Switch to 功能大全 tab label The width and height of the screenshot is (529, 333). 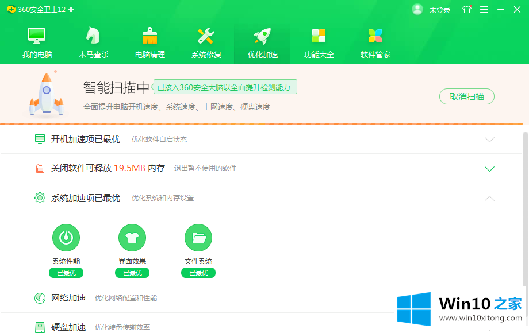point(319,55)
